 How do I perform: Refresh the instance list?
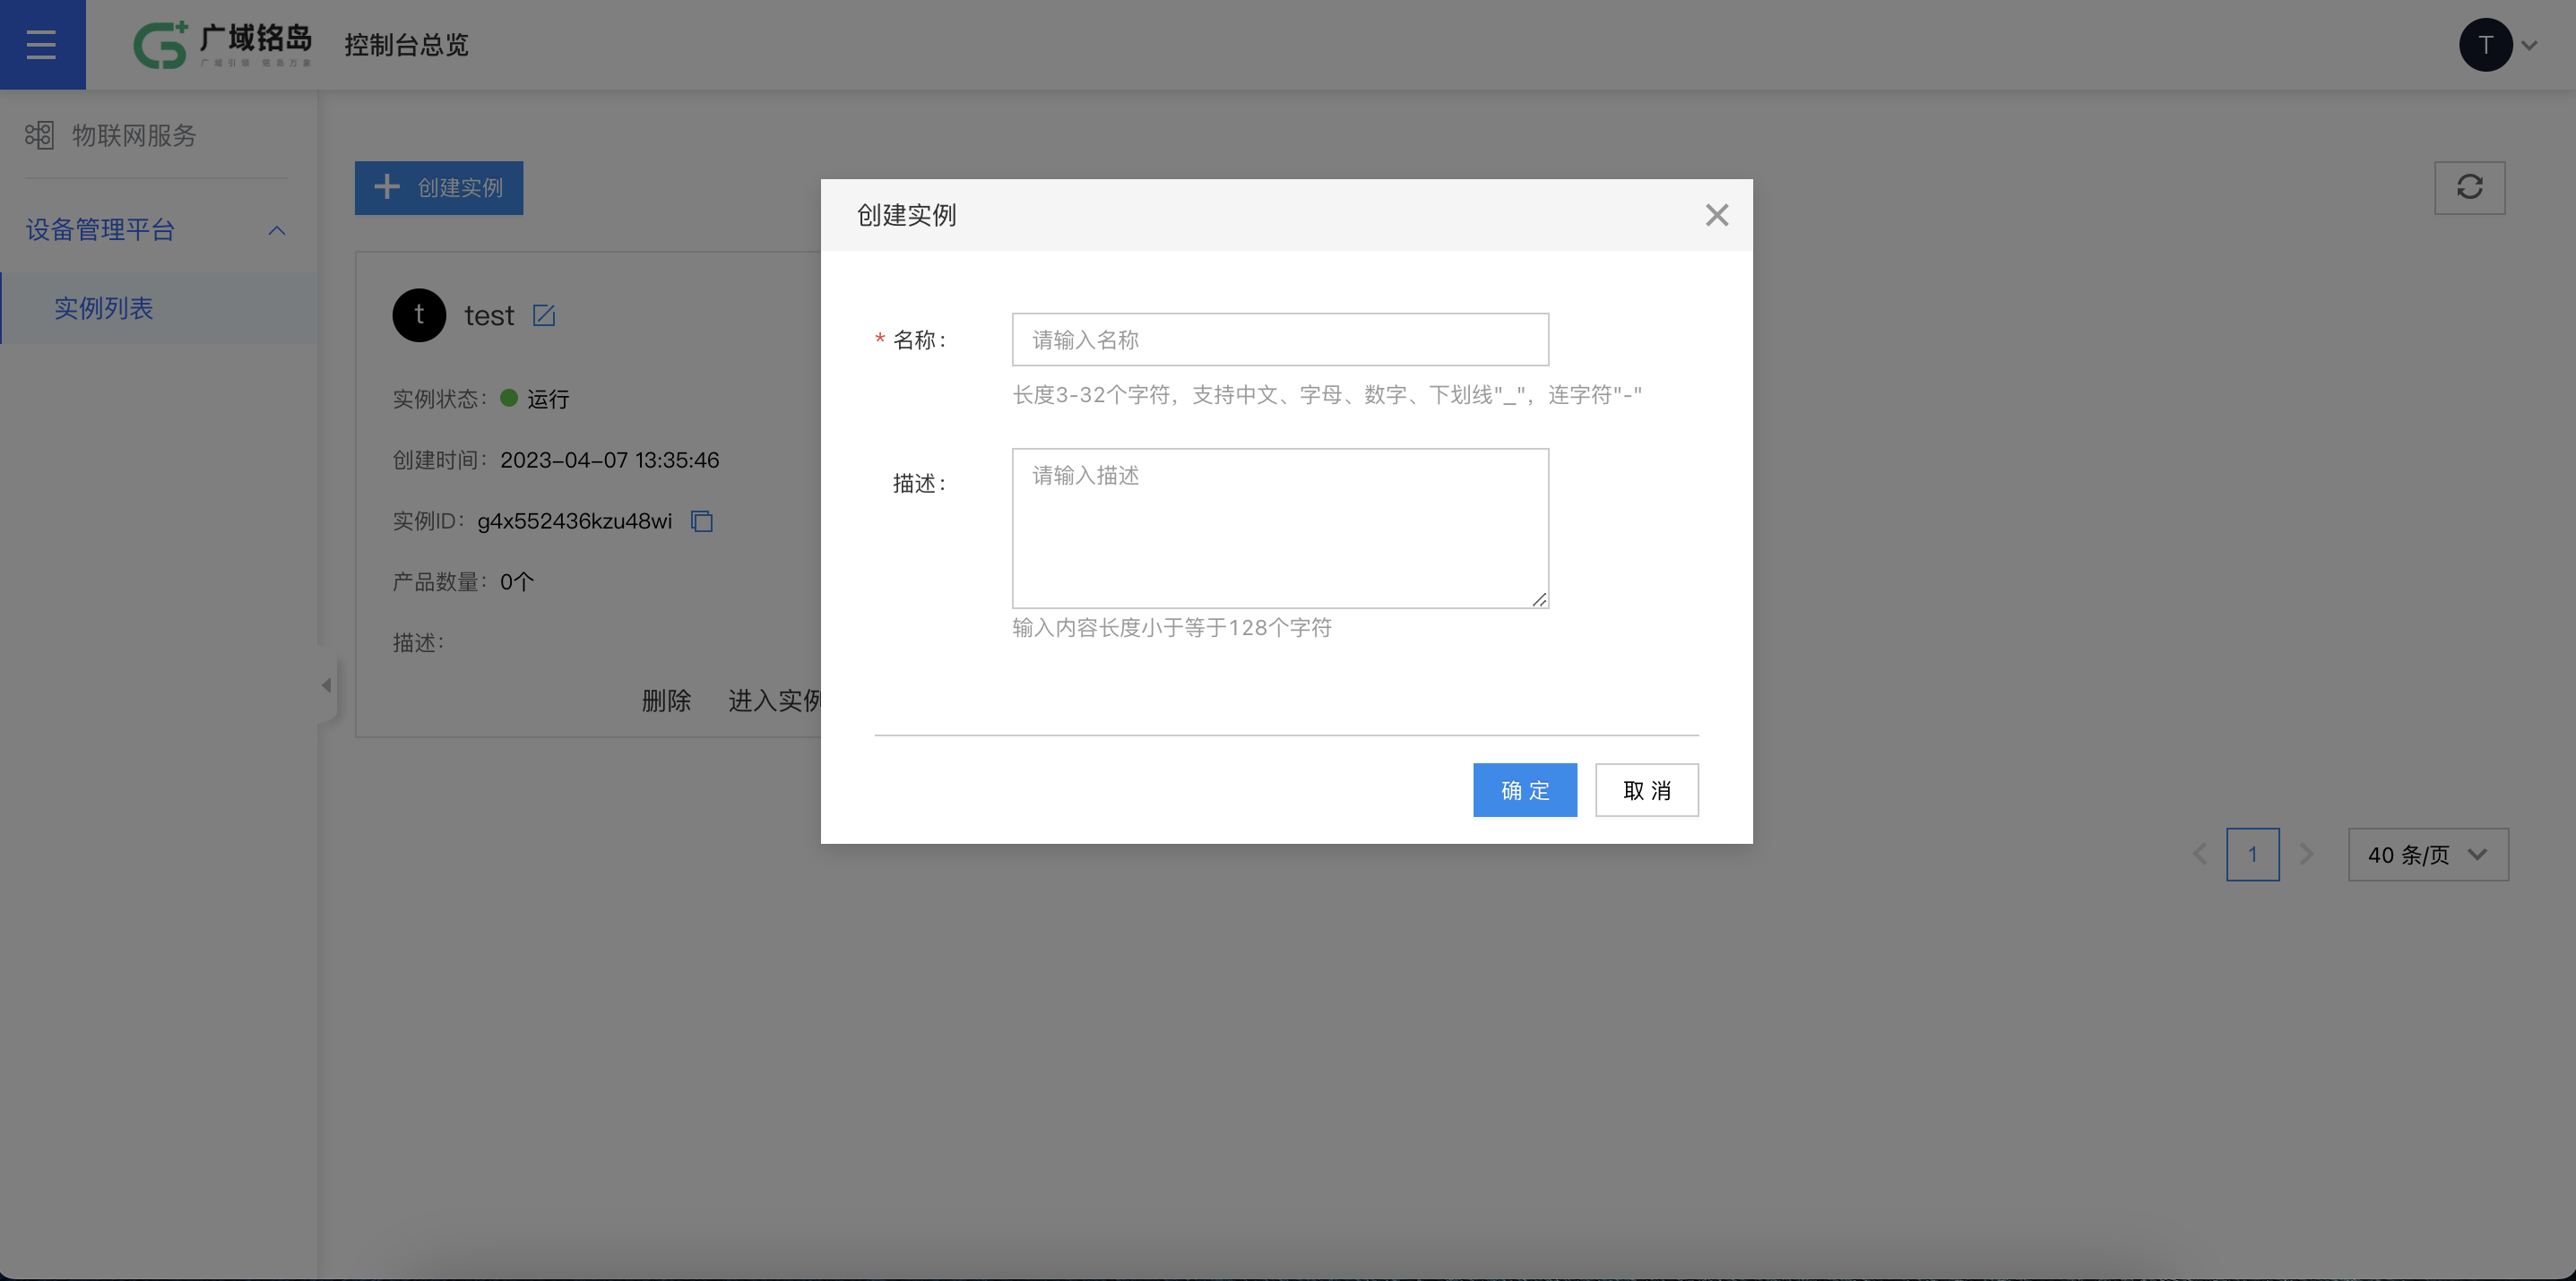(2469, 188)
